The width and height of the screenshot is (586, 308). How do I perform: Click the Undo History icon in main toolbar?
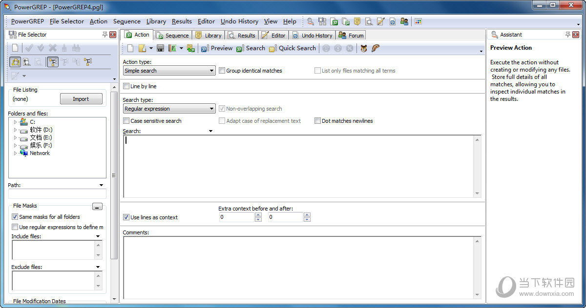393,21
